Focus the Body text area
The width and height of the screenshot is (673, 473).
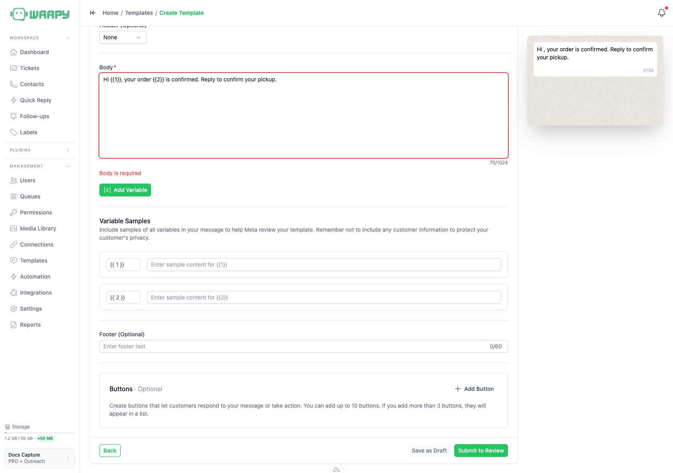[x=304, y=115]
